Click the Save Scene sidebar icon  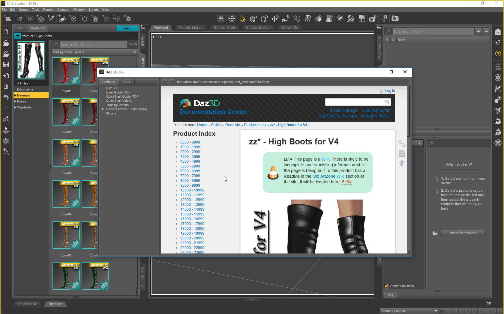coord(6,64)
